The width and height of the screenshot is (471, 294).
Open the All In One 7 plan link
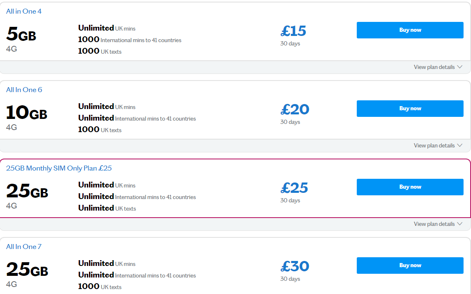24,247
